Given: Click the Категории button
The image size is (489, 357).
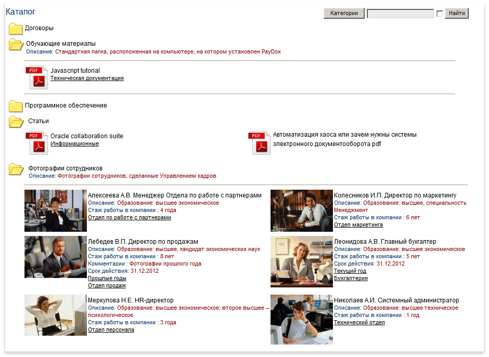Looking at the screenshot, I should click(x=344, y=14).
